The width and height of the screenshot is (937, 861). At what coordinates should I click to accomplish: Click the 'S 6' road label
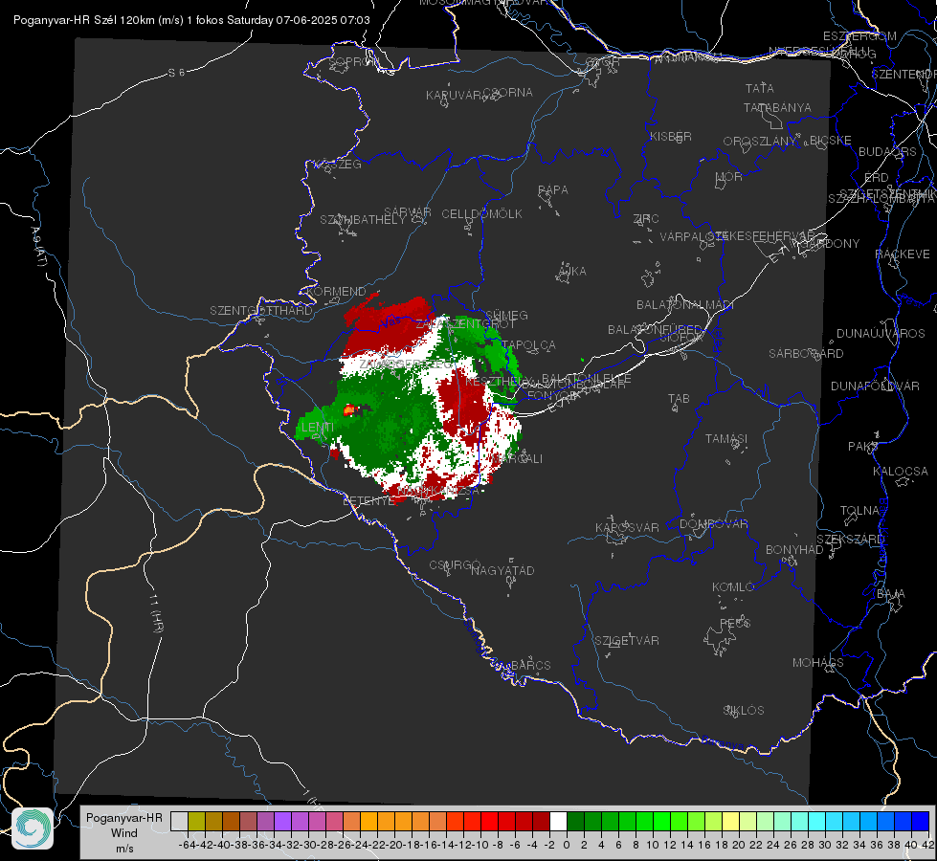tap(176, 73)
